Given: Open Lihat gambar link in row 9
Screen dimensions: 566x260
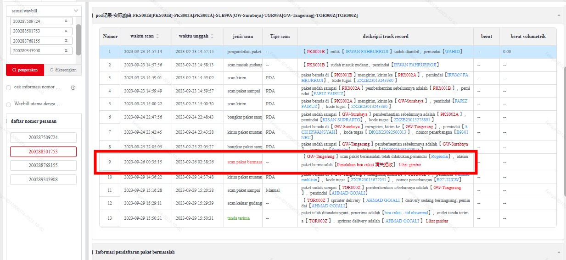Looking at the screenshot, I should 409,165.
